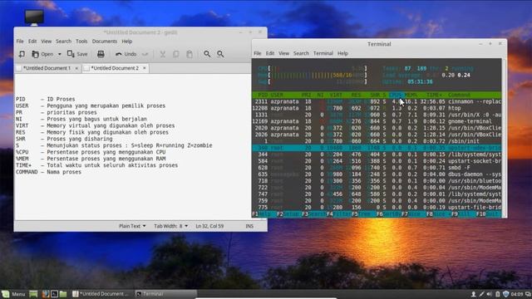Launch Firefox from the panel launcher
This screenshot has width=532, height=299.
[x=46, y=294]
